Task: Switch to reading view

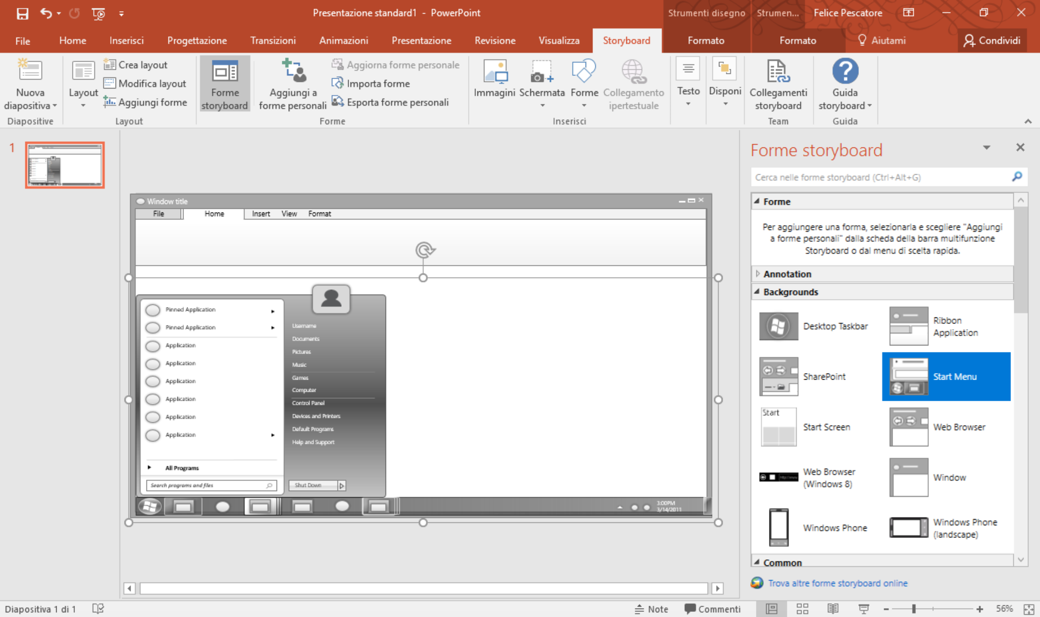Action: [x=833, y=609]
